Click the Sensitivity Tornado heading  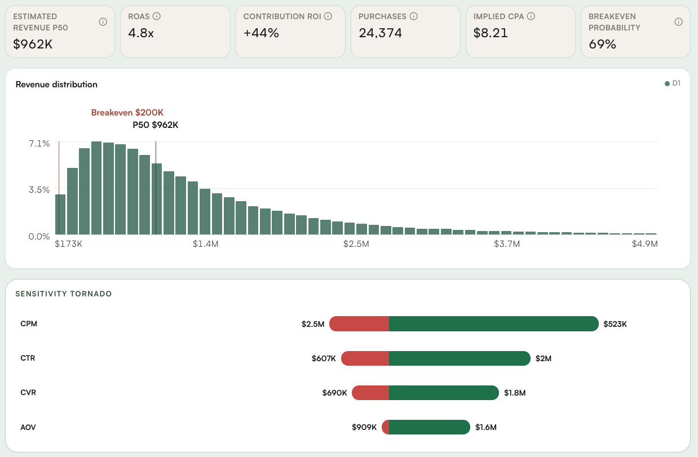(x=64, y=294)
